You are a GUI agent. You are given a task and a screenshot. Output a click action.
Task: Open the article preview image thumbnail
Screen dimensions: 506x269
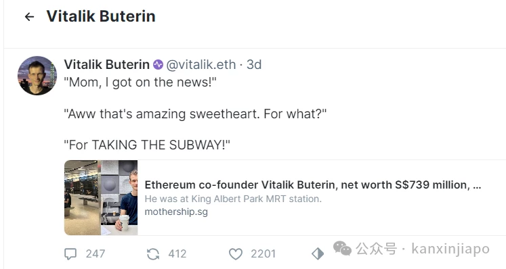pyautogui.click(x=101, y=197)
